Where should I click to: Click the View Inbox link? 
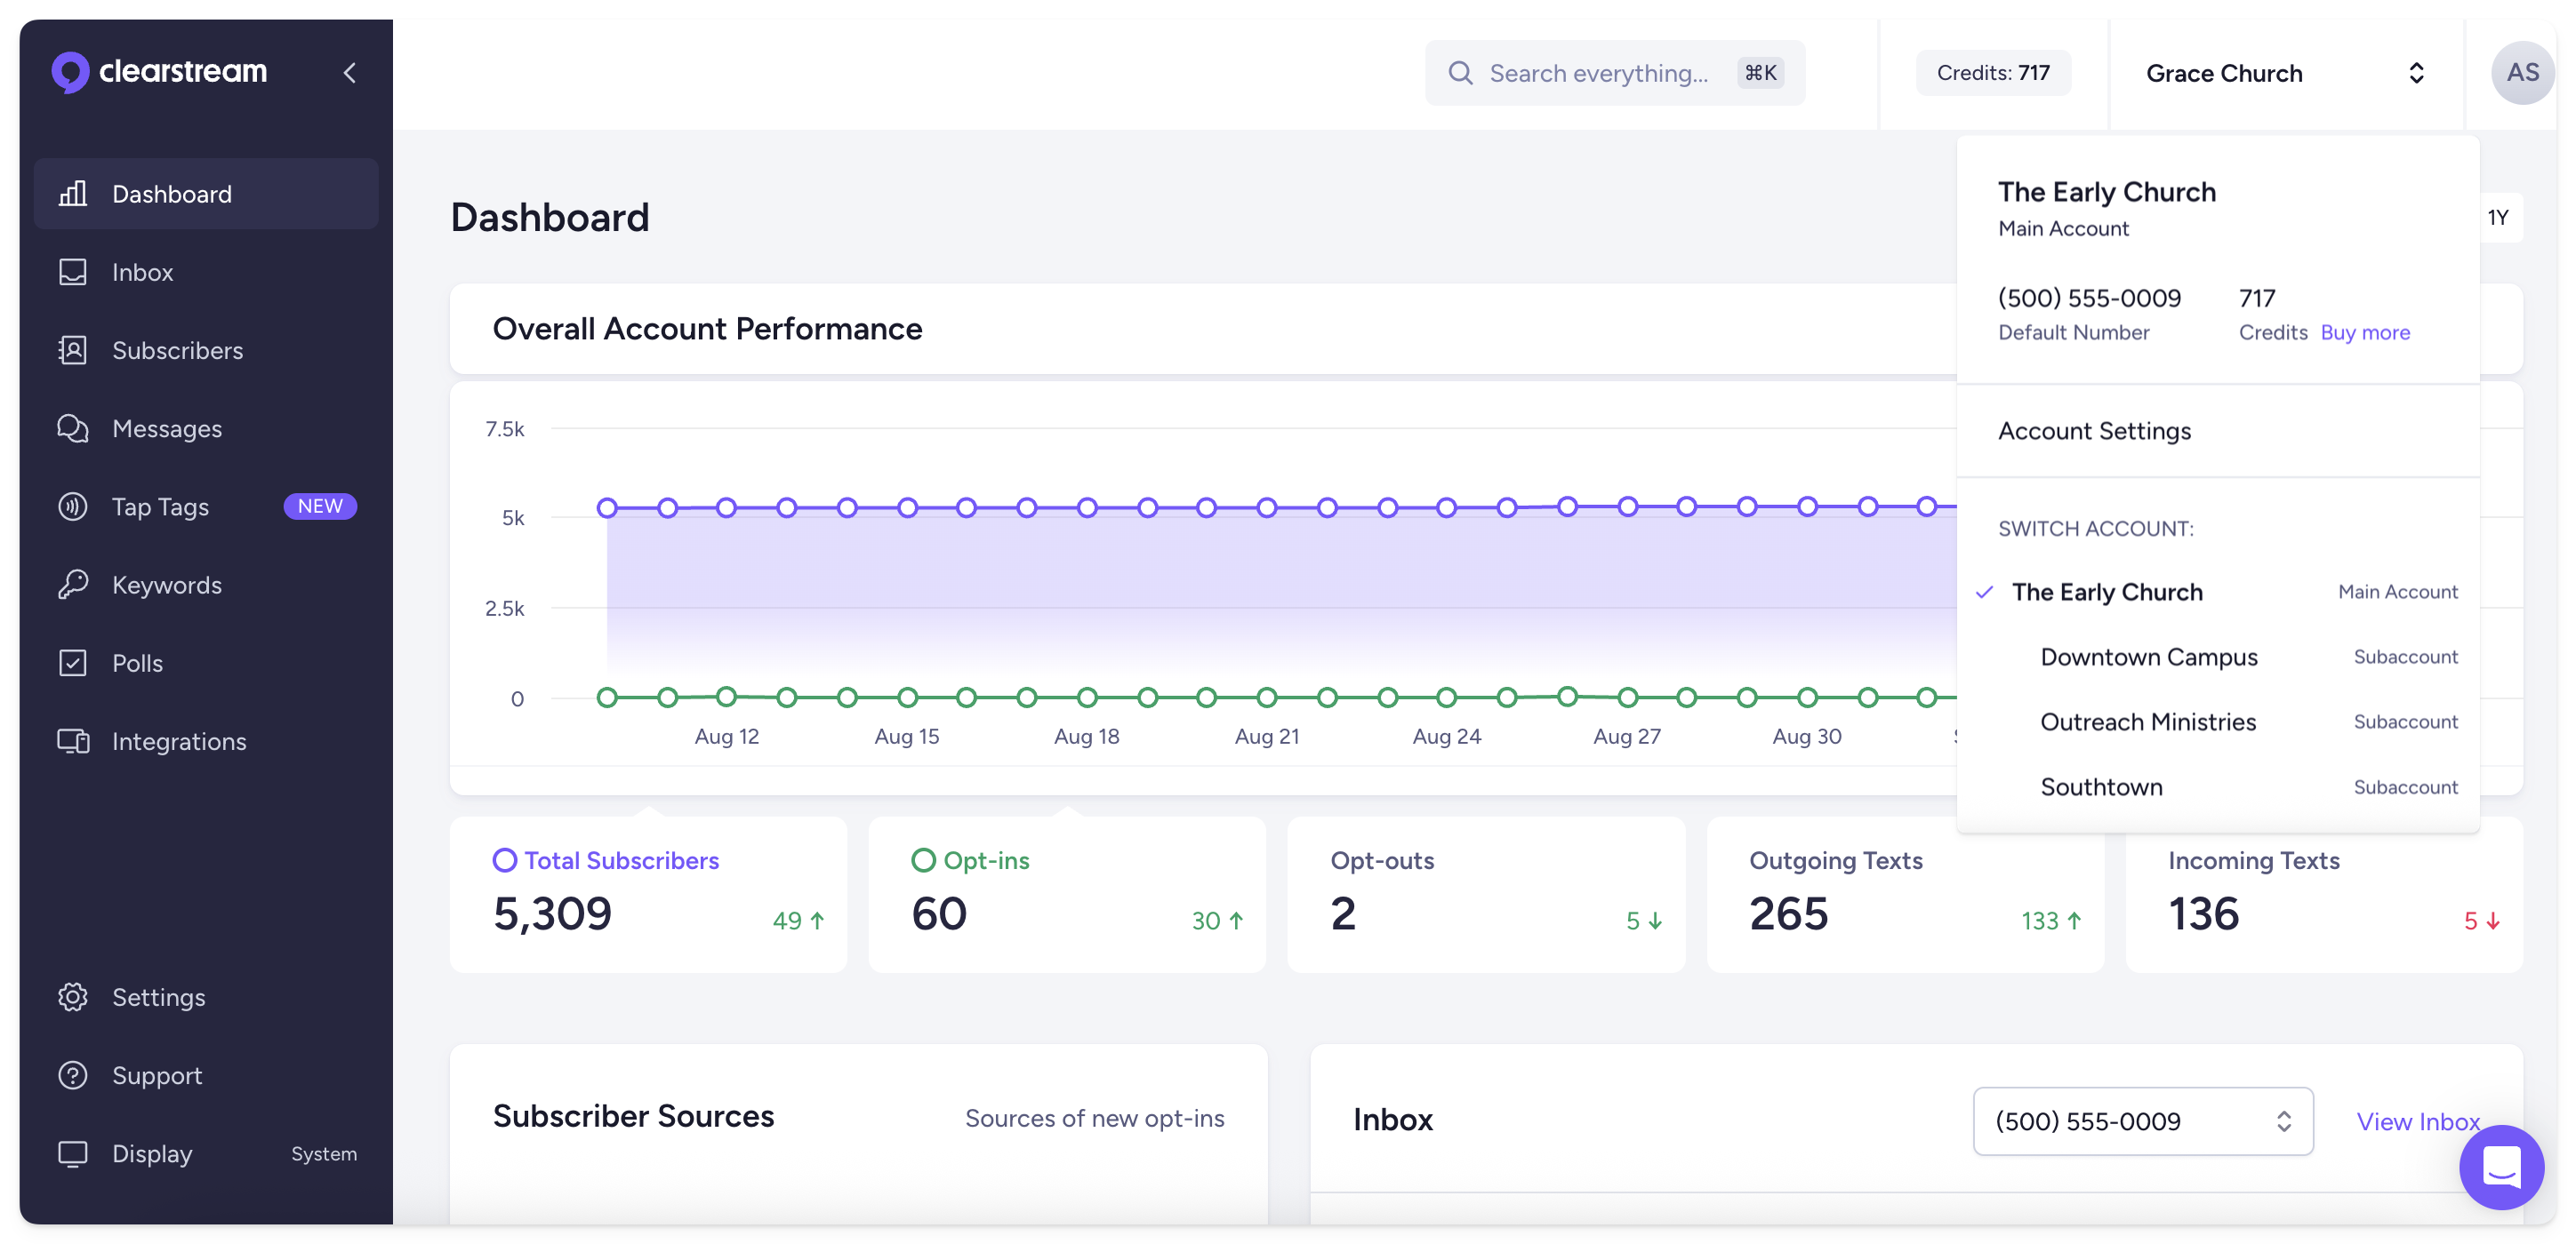(2417, 1121)
